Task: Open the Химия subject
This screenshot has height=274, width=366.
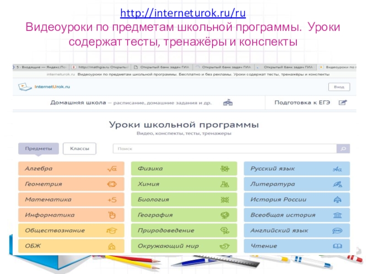Action: click(x=184, y=184)
